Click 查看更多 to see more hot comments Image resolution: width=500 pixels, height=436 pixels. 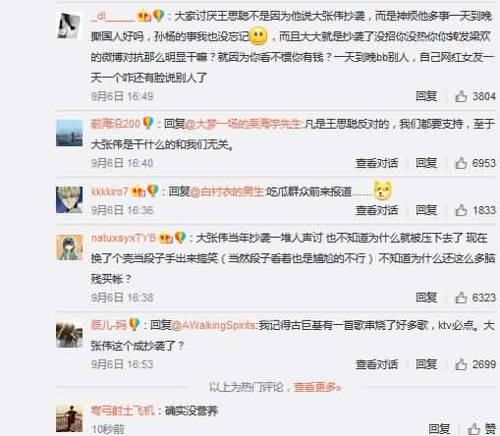click(317, 387)
